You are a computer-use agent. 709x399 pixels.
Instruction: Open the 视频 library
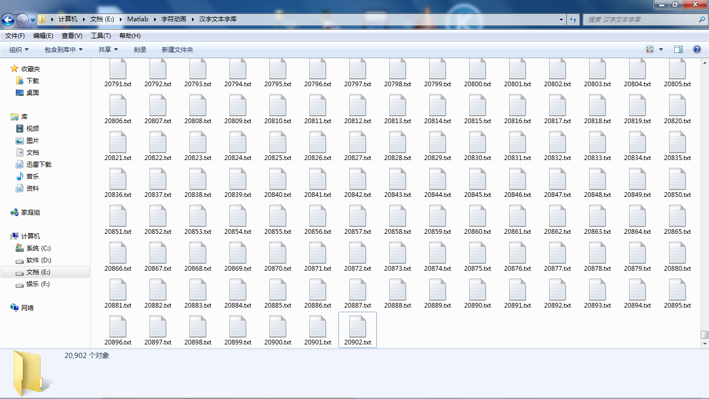click(x=33, y=128)
